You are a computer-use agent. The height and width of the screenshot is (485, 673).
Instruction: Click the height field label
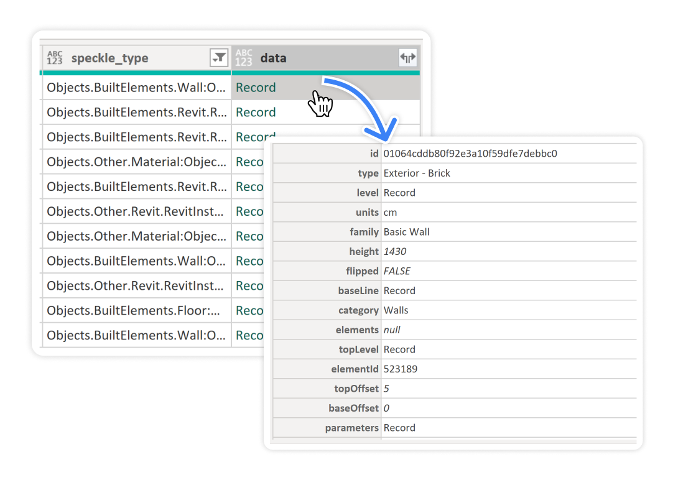tap(364, 251)
